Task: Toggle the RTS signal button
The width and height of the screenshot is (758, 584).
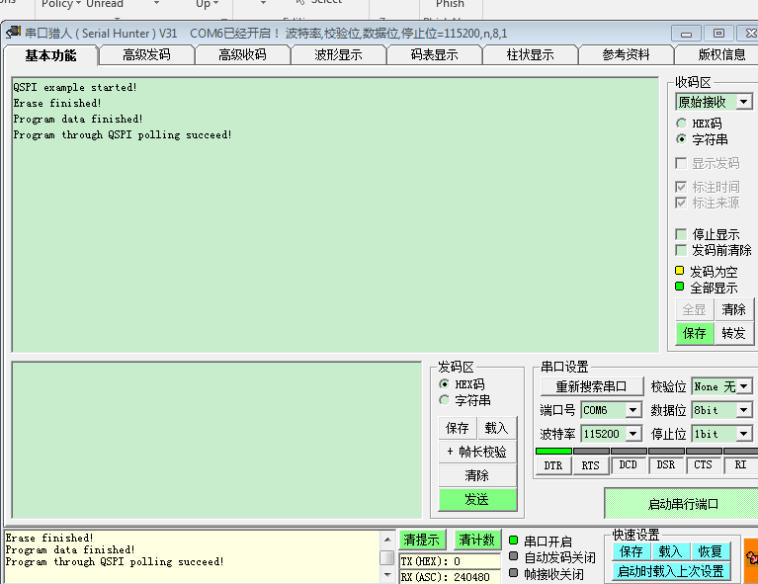Action: pos(591,465)
